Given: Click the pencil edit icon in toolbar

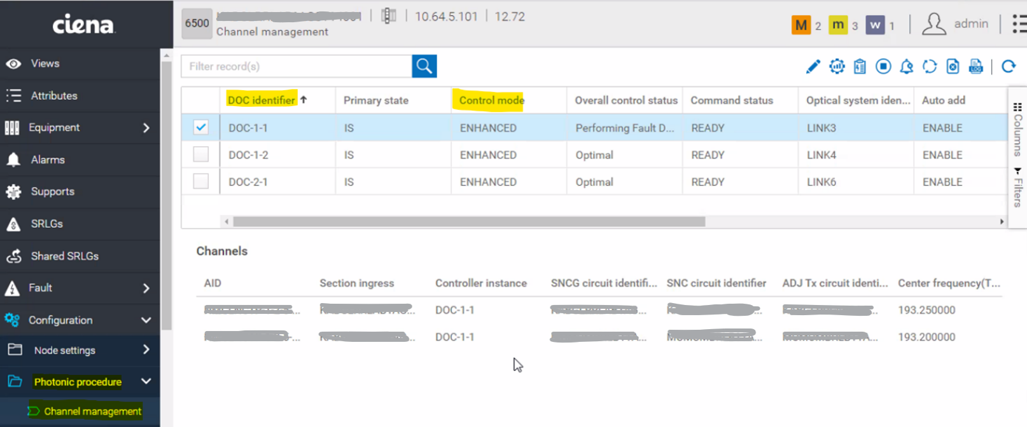Looking at the screenshot, I should [x=813, y=67].
